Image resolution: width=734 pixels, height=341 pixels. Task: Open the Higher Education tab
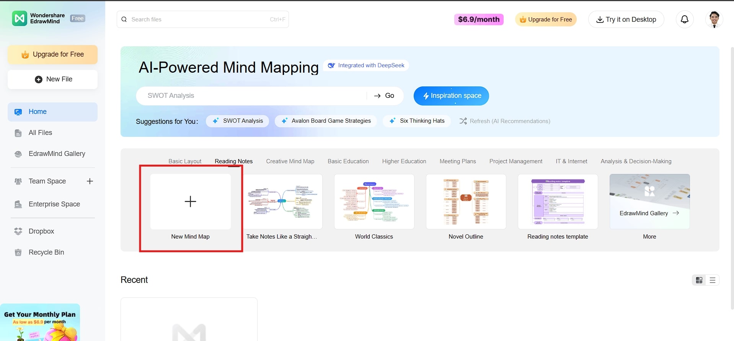(x=404, y=161)
